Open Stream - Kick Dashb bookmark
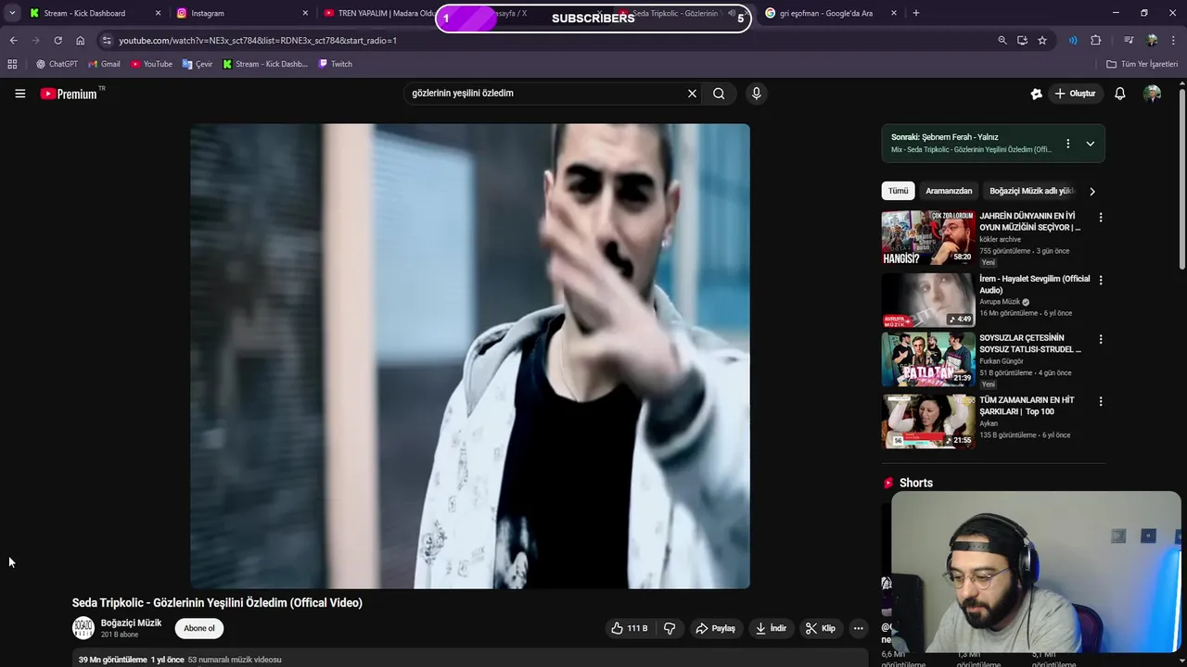Screen dimensions: 1187x667 [x=265, y=64]
